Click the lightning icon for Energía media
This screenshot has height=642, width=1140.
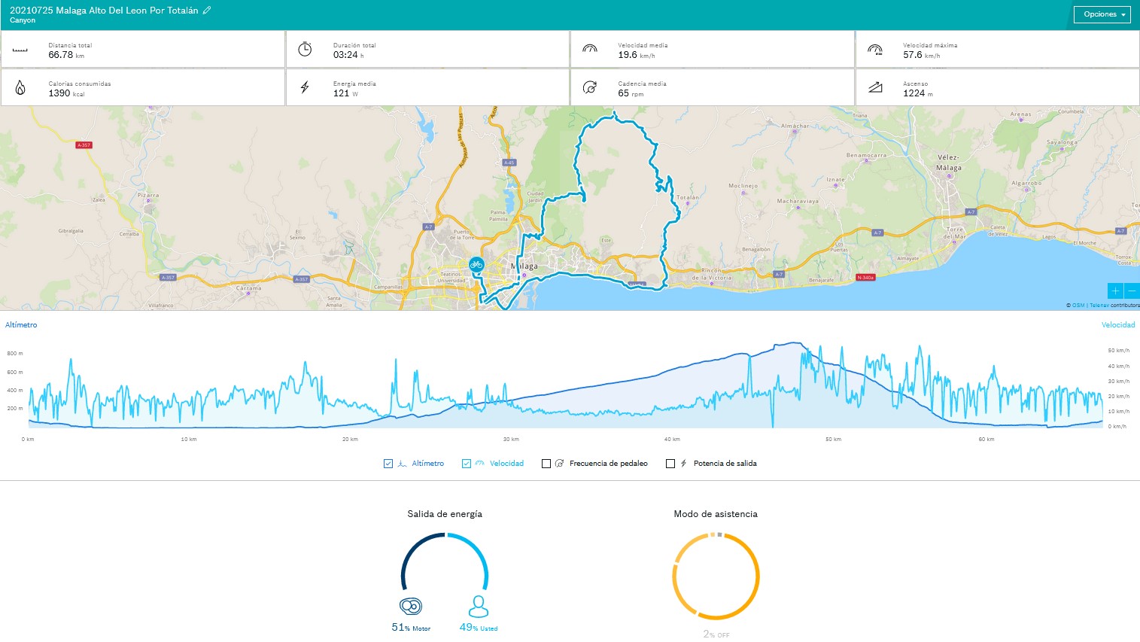[305, 88]
